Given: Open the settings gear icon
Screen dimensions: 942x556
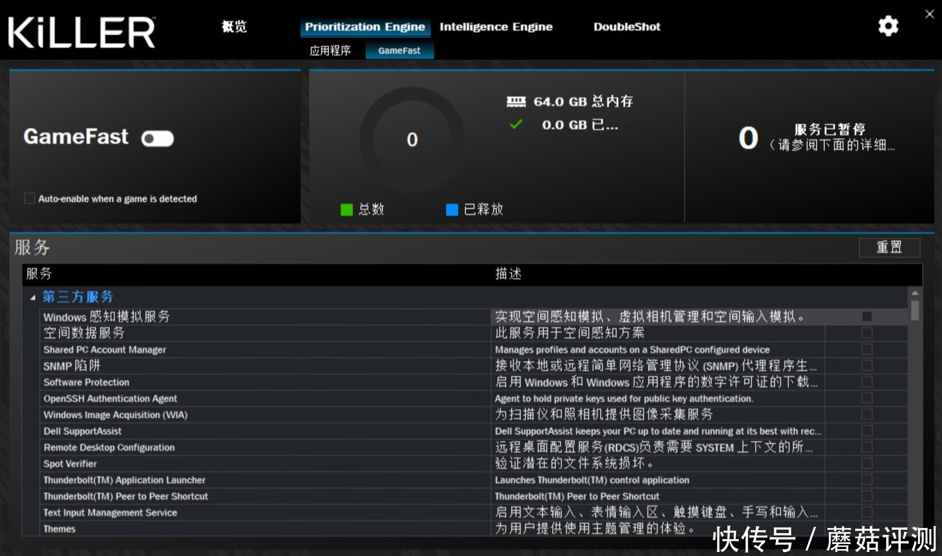Looking at the screenshot, I should [x=888, y=26].
